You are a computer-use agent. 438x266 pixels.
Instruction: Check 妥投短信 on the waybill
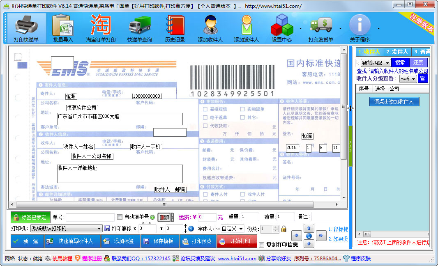[205, 109]
